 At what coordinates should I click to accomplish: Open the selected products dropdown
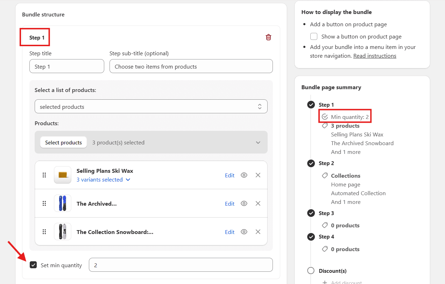(151, 107)
